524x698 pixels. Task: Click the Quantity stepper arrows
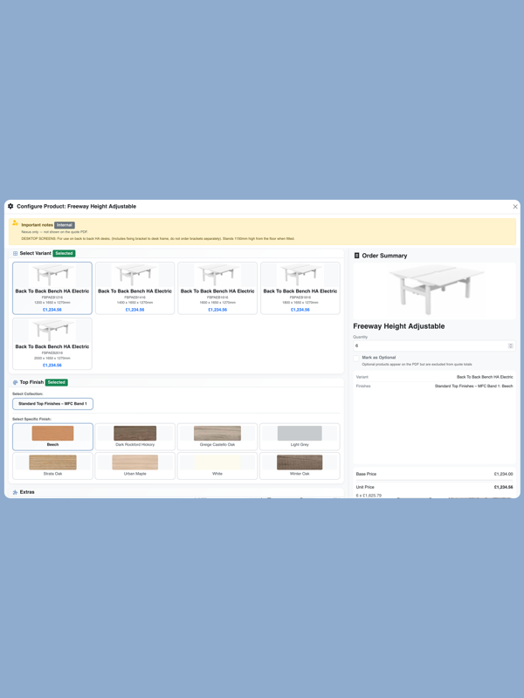point(510,346)
